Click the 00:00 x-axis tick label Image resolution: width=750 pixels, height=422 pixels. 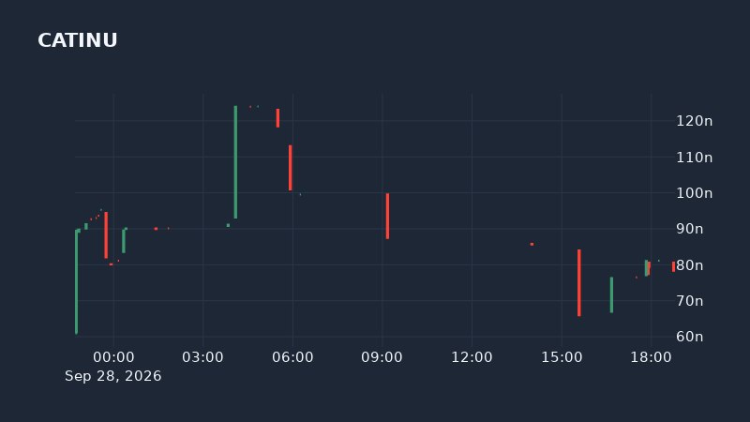tap(113, 357)
